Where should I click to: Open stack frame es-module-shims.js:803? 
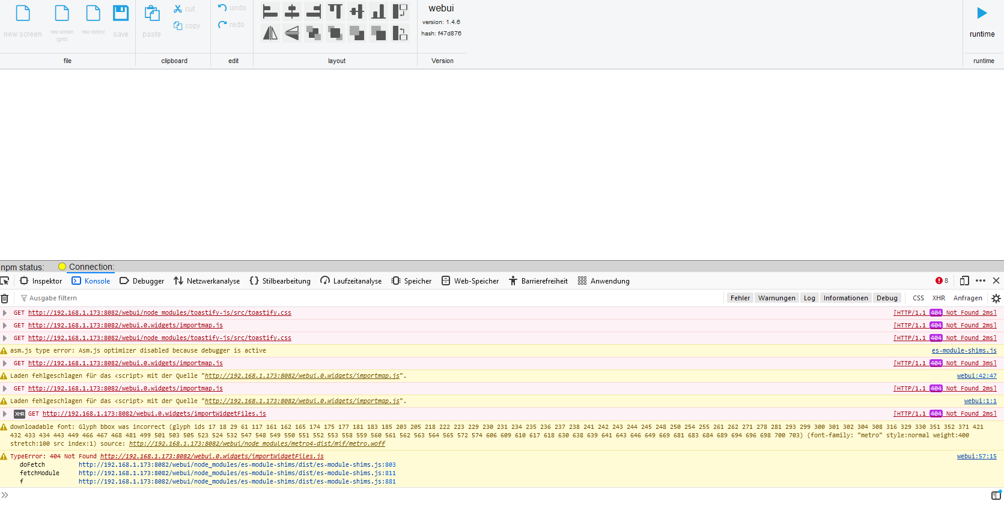coord(237,465)
